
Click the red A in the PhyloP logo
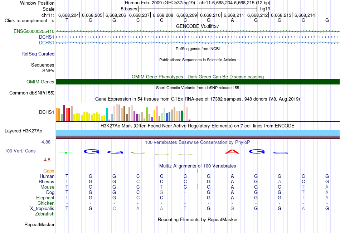click(232, 152)
